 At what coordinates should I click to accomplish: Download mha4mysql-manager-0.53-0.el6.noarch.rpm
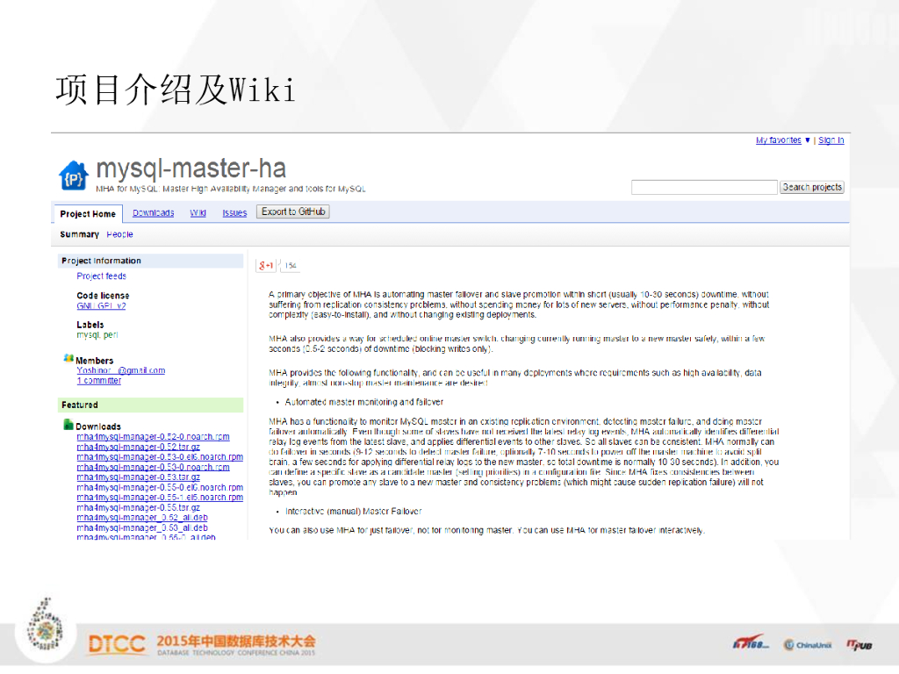coord(160,457)
